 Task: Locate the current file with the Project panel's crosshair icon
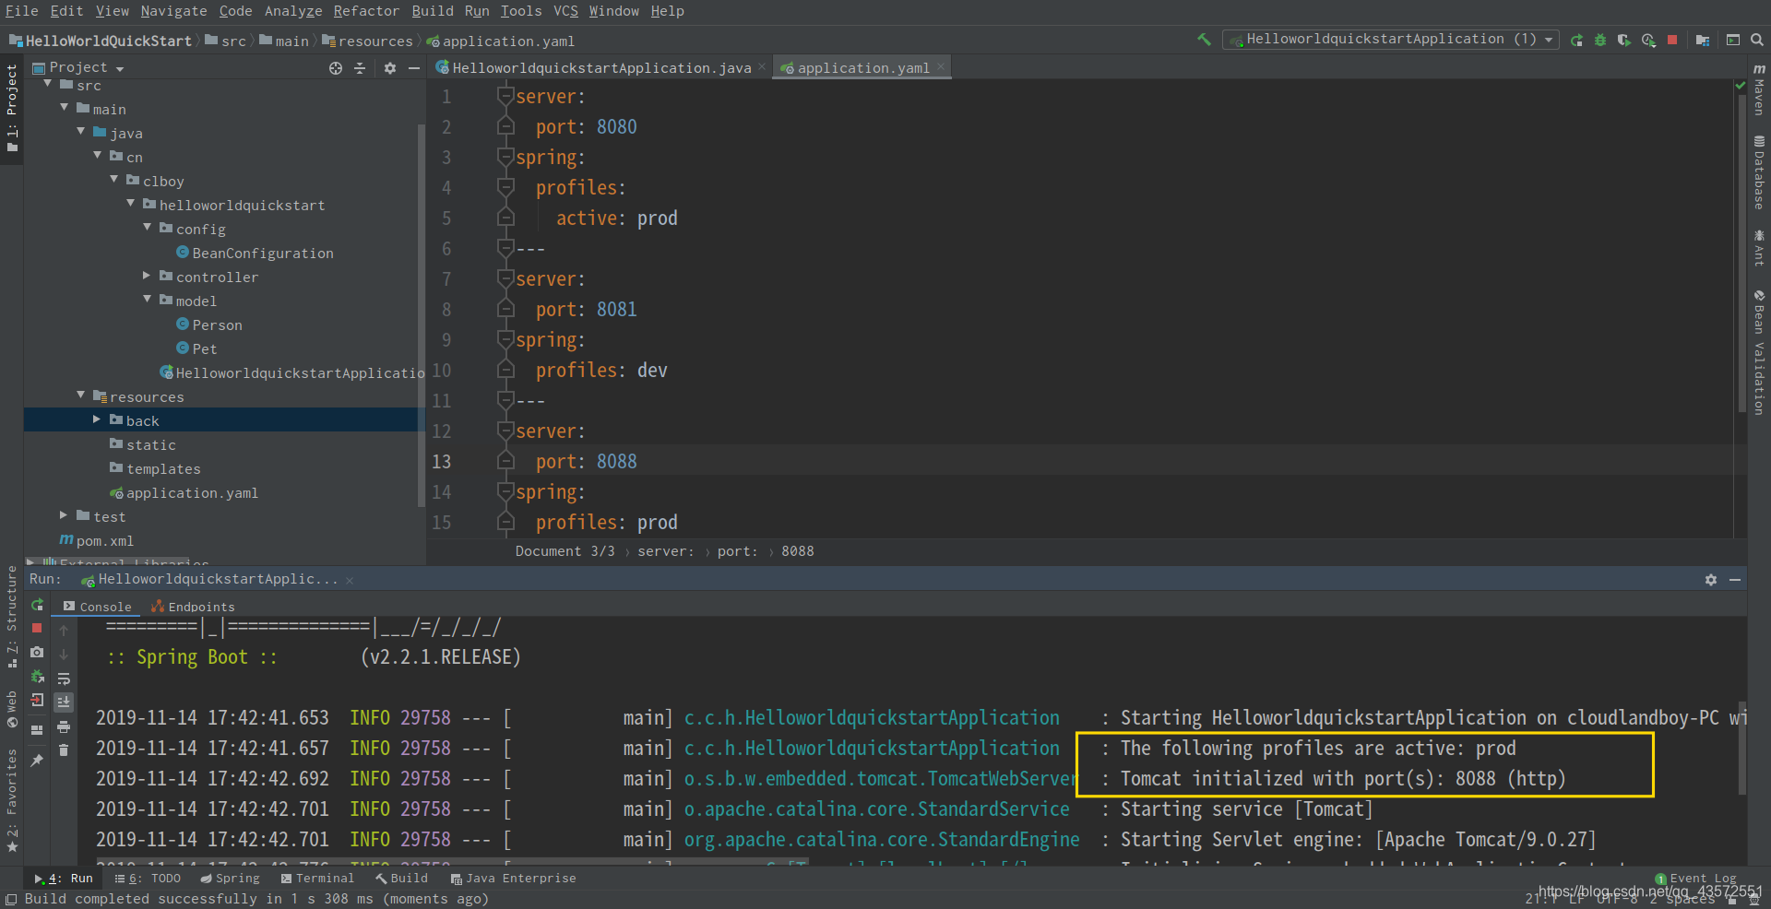click(336, 68)
